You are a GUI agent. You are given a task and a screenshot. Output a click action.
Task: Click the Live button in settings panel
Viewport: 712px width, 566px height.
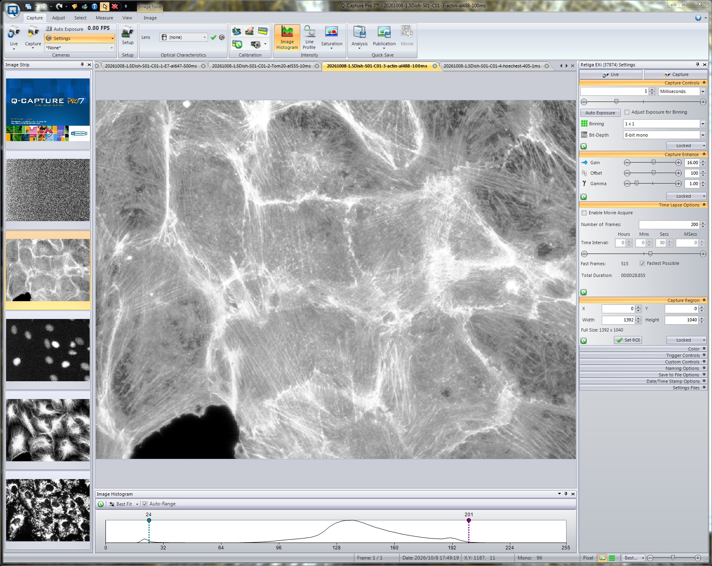pos(611,74)
